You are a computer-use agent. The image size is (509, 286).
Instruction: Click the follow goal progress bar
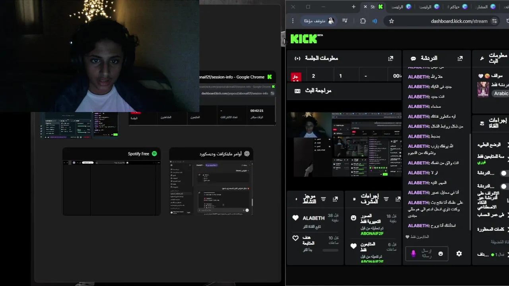click(x=330, y=250)
